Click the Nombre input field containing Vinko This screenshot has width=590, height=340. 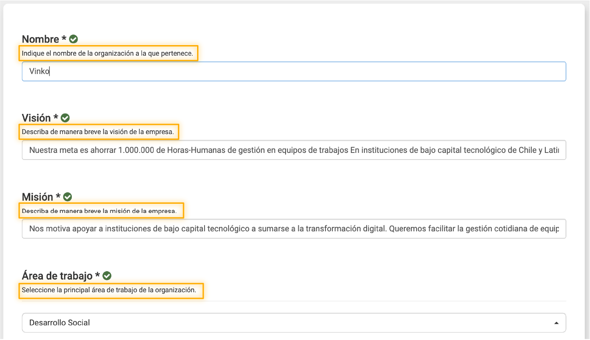click(x=294, y=71)
